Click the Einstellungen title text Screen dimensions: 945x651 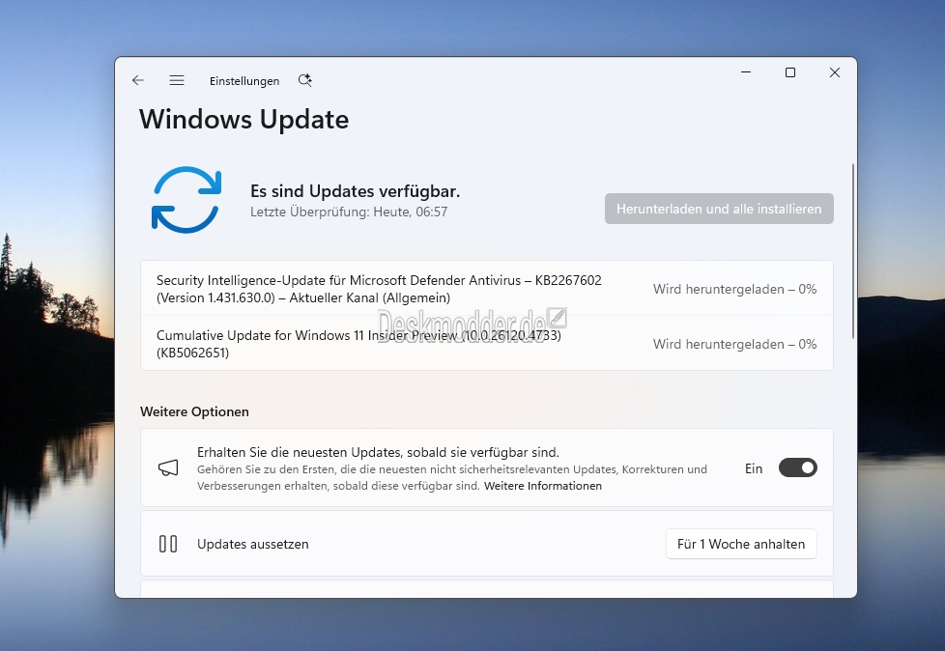[x=244, y=81]
